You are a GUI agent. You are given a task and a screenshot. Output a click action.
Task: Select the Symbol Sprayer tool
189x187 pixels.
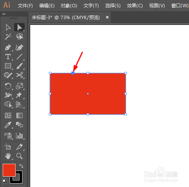tap(8, 136)
